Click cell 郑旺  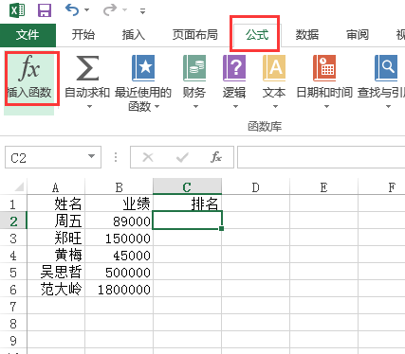tap(56, 238)
